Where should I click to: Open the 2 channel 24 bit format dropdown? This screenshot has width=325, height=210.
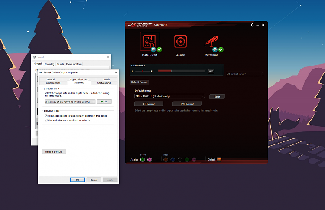[70, 102]
